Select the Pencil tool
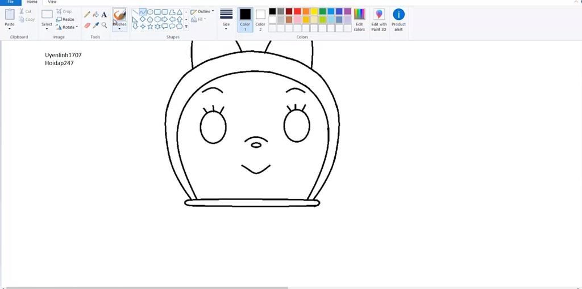Viewport: 582px width, 289px height. (87, 14)
